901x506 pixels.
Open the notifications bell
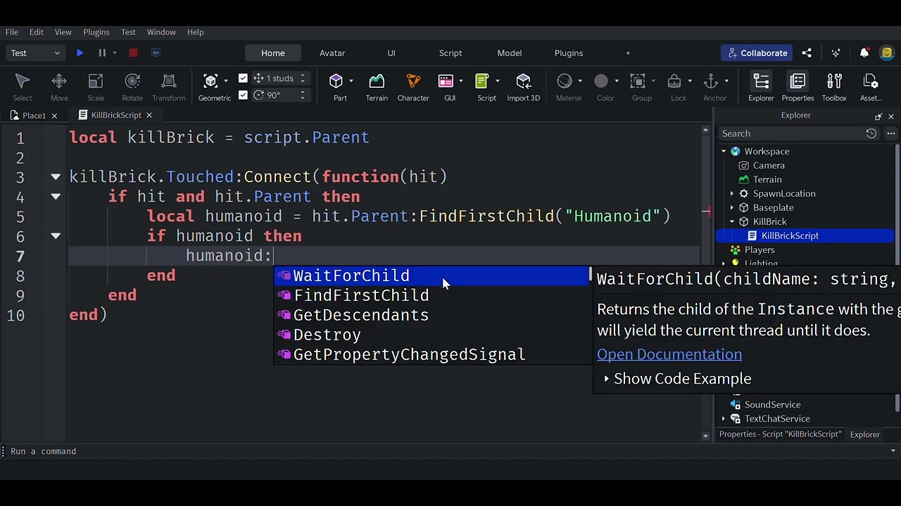click(x=864, y=53)
